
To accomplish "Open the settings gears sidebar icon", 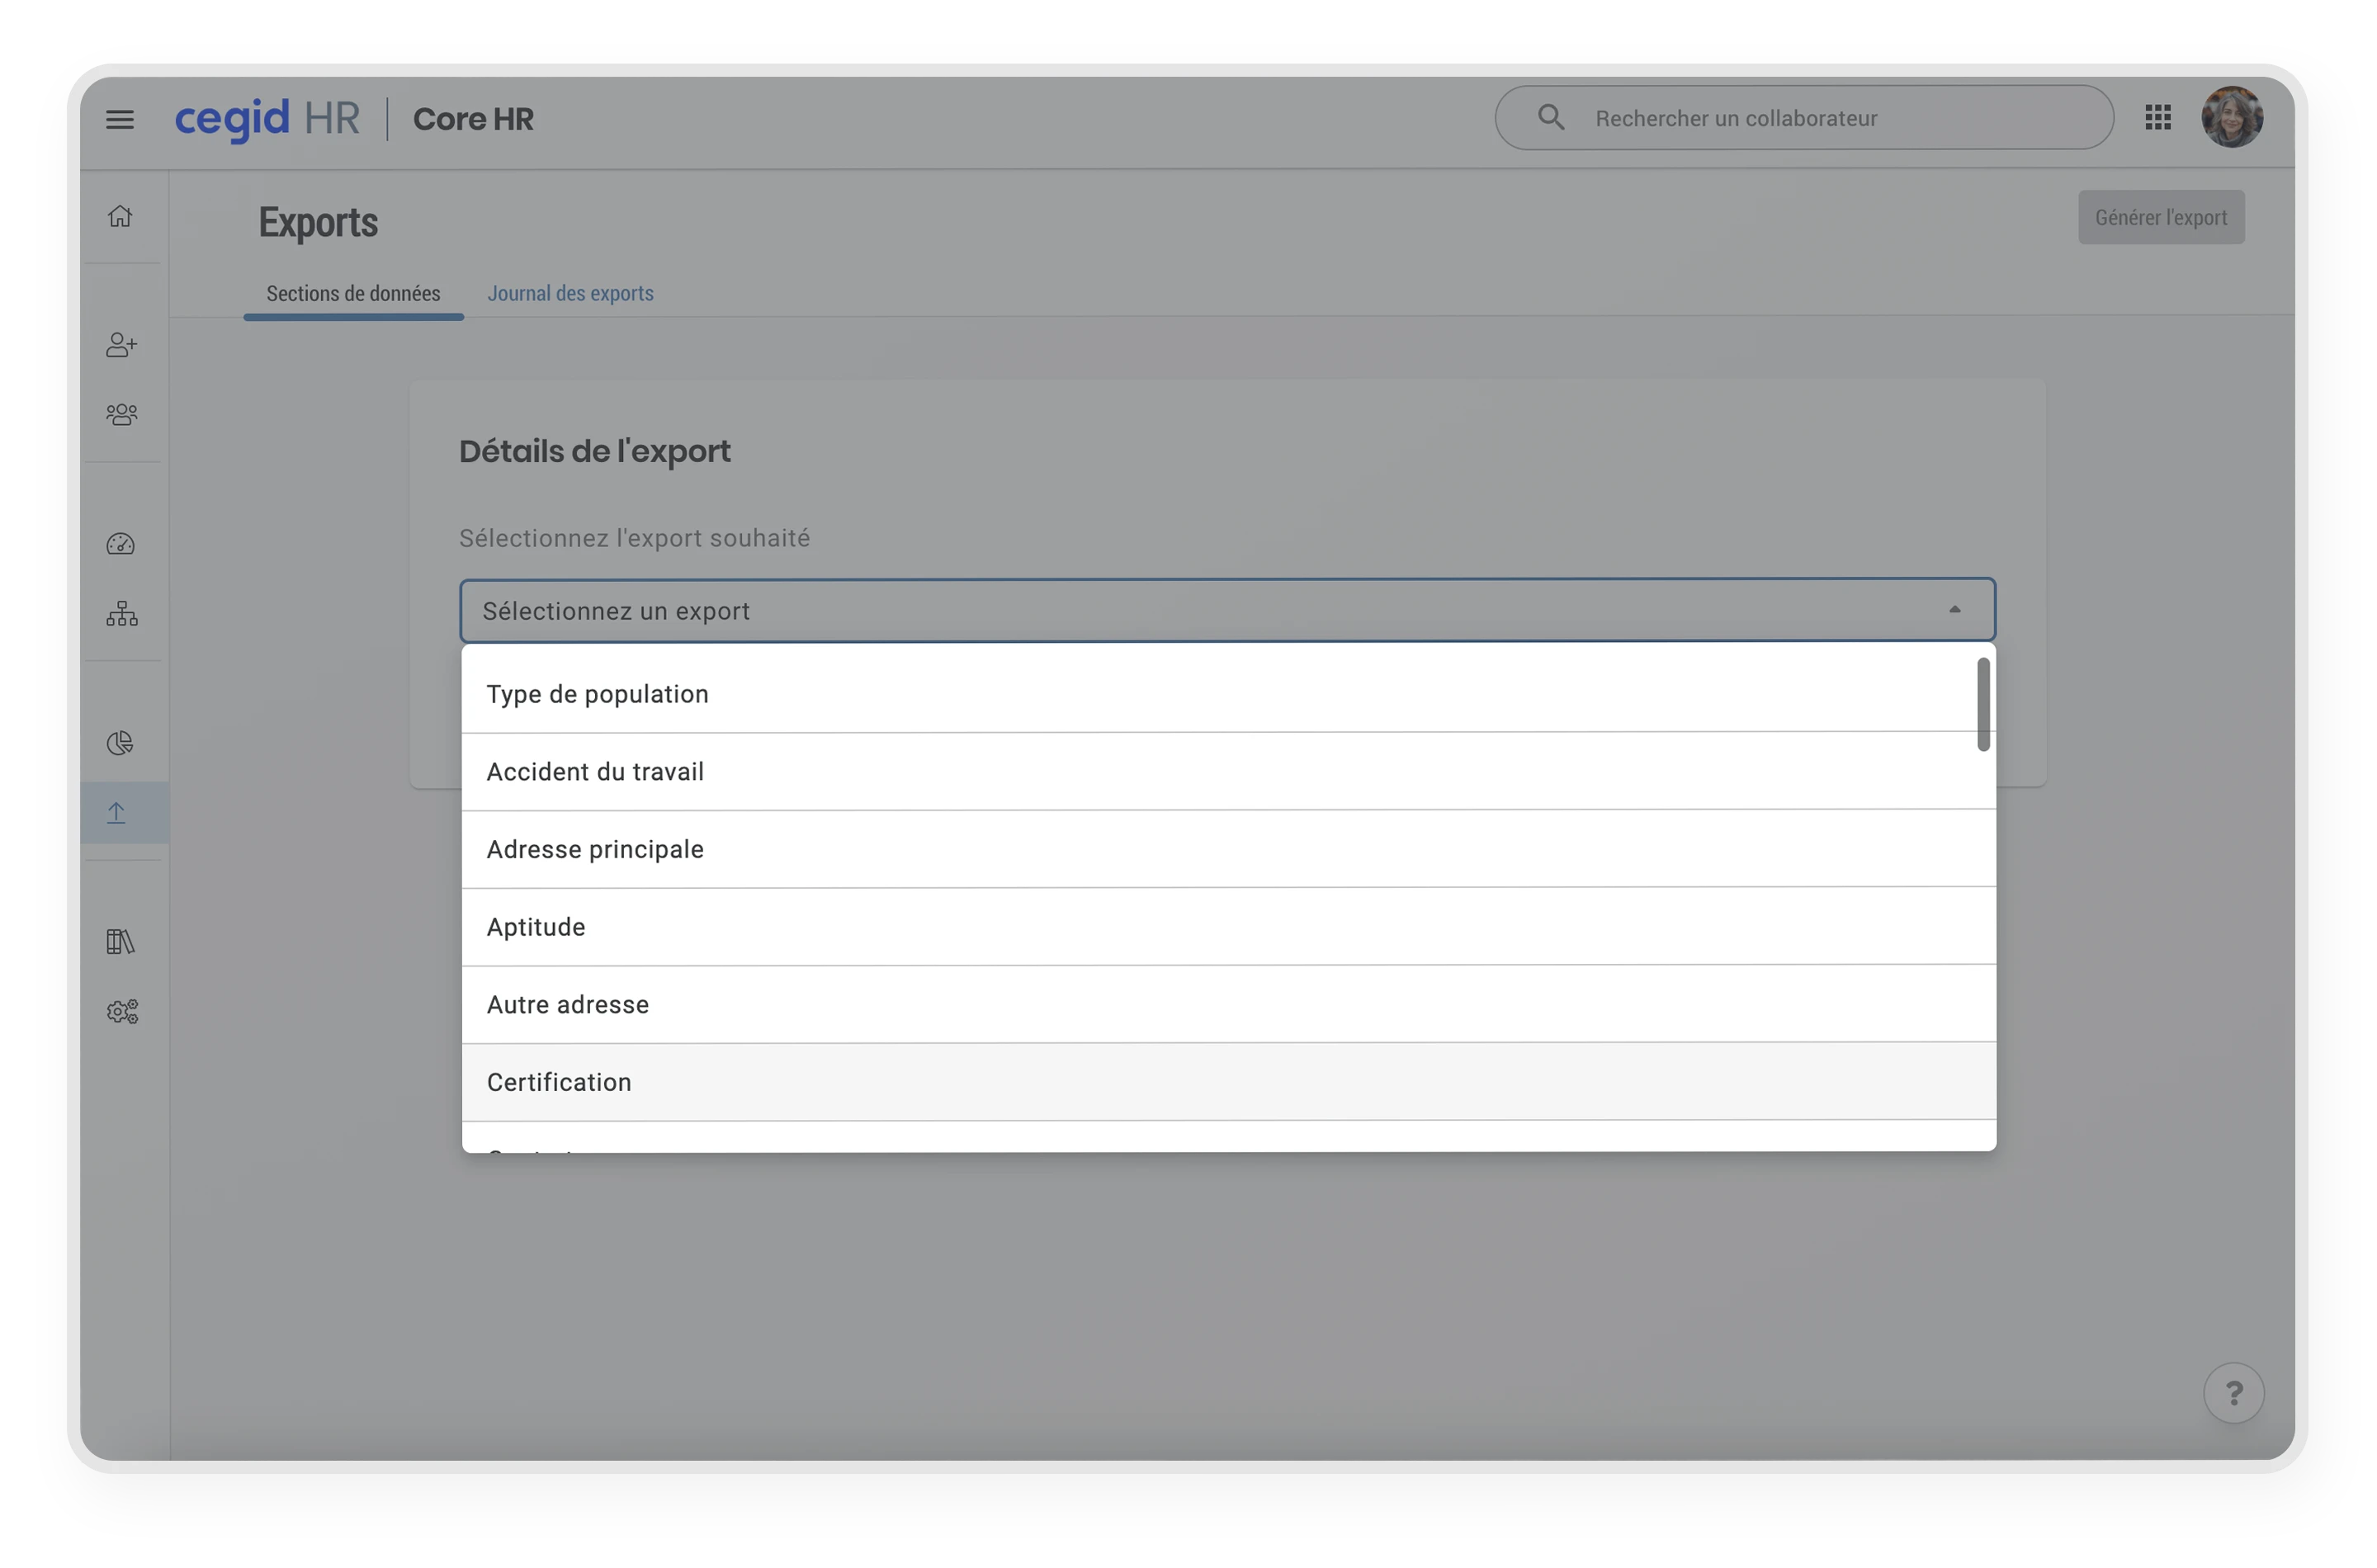I will pos(121,1011).
